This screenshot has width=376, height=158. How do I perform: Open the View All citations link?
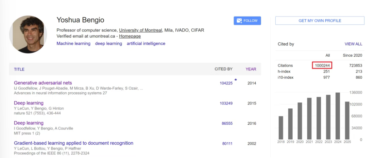coord(353,44)
